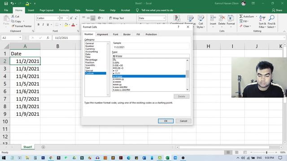
Task: Switch to the Insert ribbon tab
Action: click(x=31, y=10)
